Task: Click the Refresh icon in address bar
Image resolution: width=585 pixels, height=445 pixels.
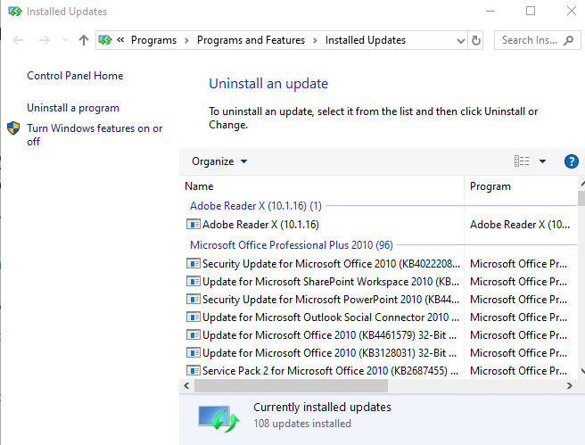Action: [476, 40]
